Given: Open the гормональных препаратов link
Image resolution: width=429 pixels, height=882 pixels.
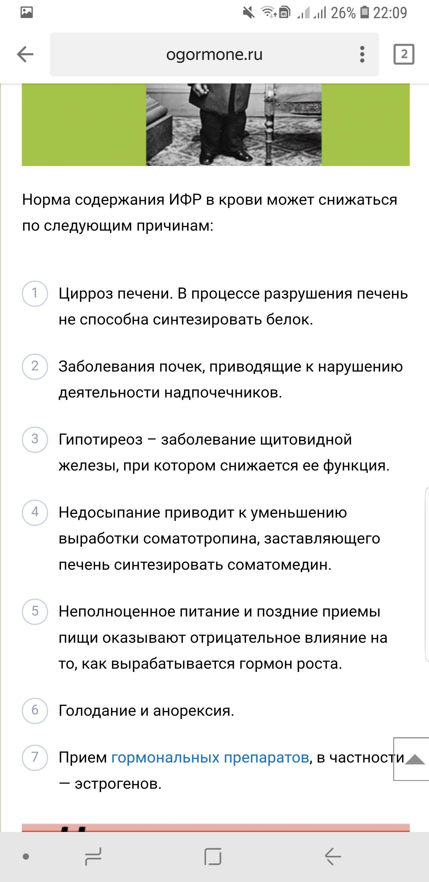Looking at the screenshot, I should [210, 757].
